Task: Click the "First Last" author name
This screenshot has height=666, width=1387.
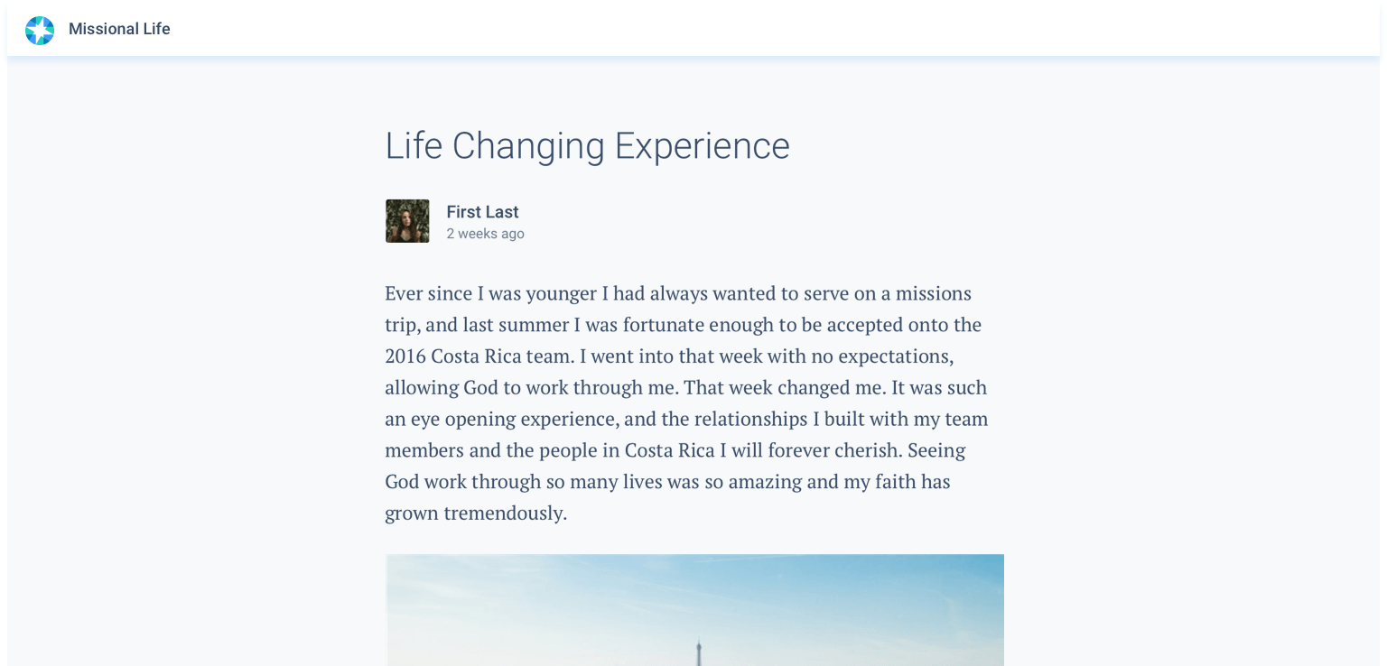Action: [482, 212]
